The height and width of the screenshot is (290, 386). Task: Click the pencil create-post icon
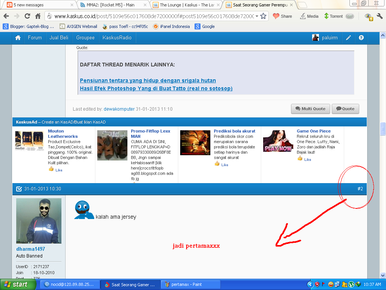coord(348,38)
